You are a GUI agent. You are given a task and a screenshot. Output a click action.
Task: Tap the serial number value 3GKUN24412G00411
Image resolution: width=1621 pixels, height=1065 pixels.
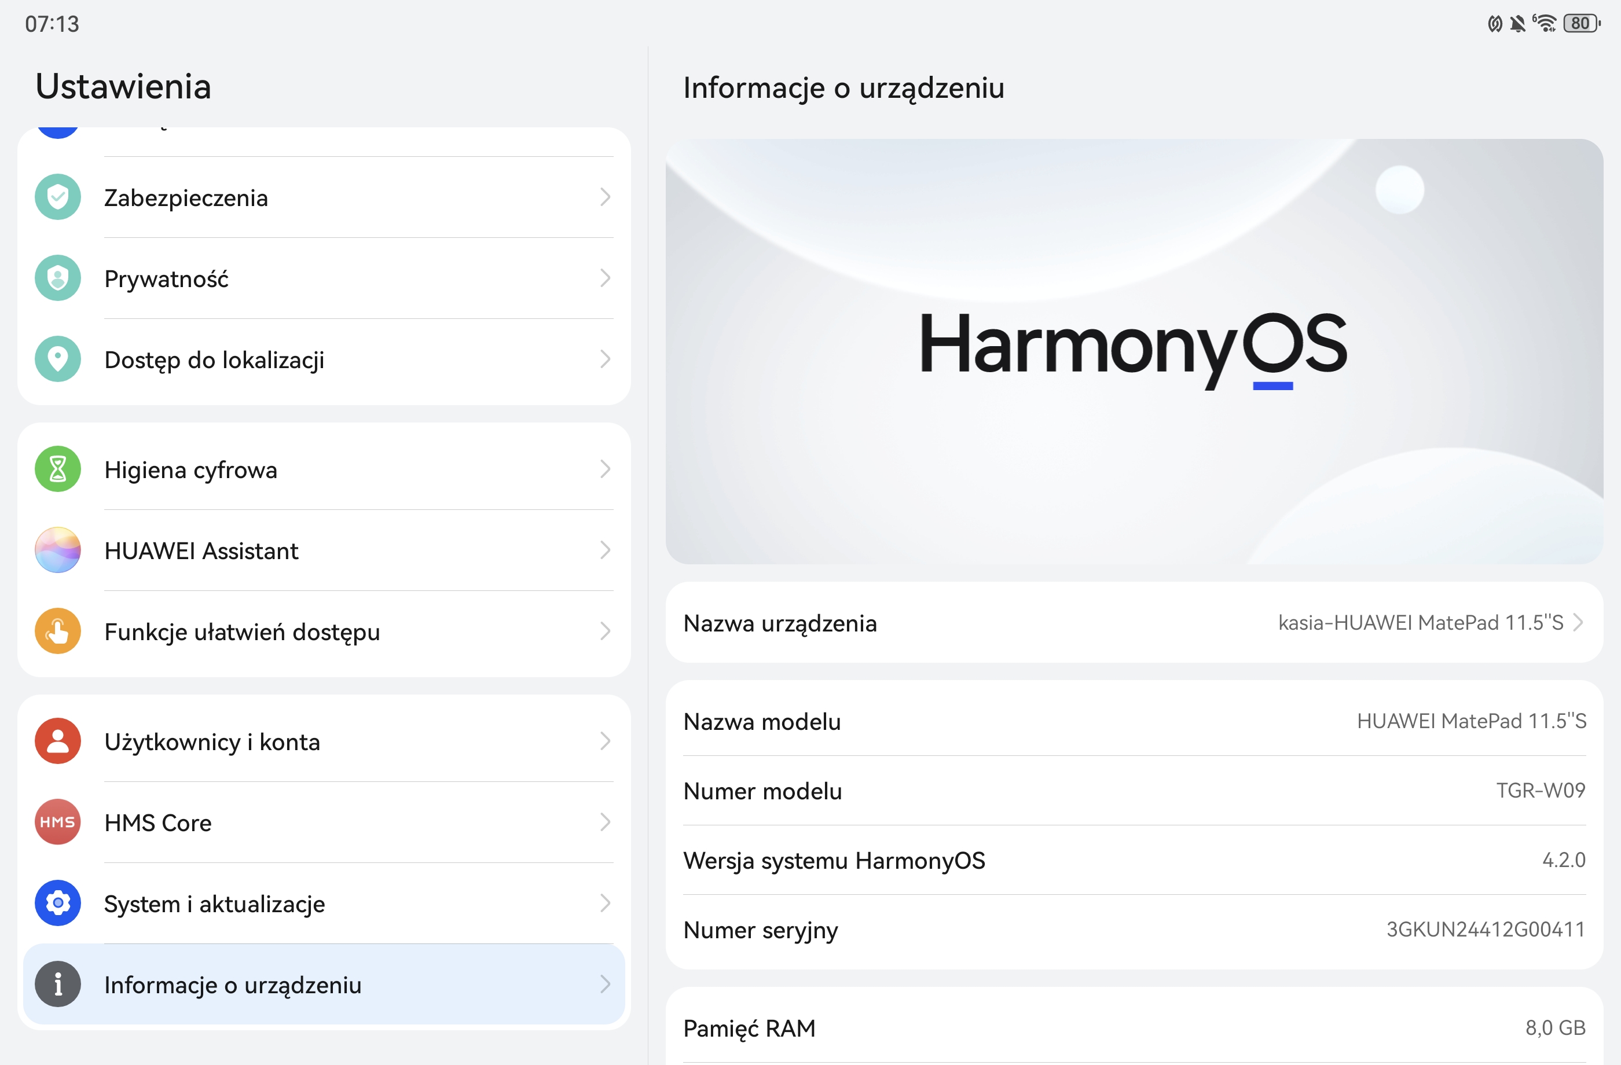click(x=1486, y=930)
